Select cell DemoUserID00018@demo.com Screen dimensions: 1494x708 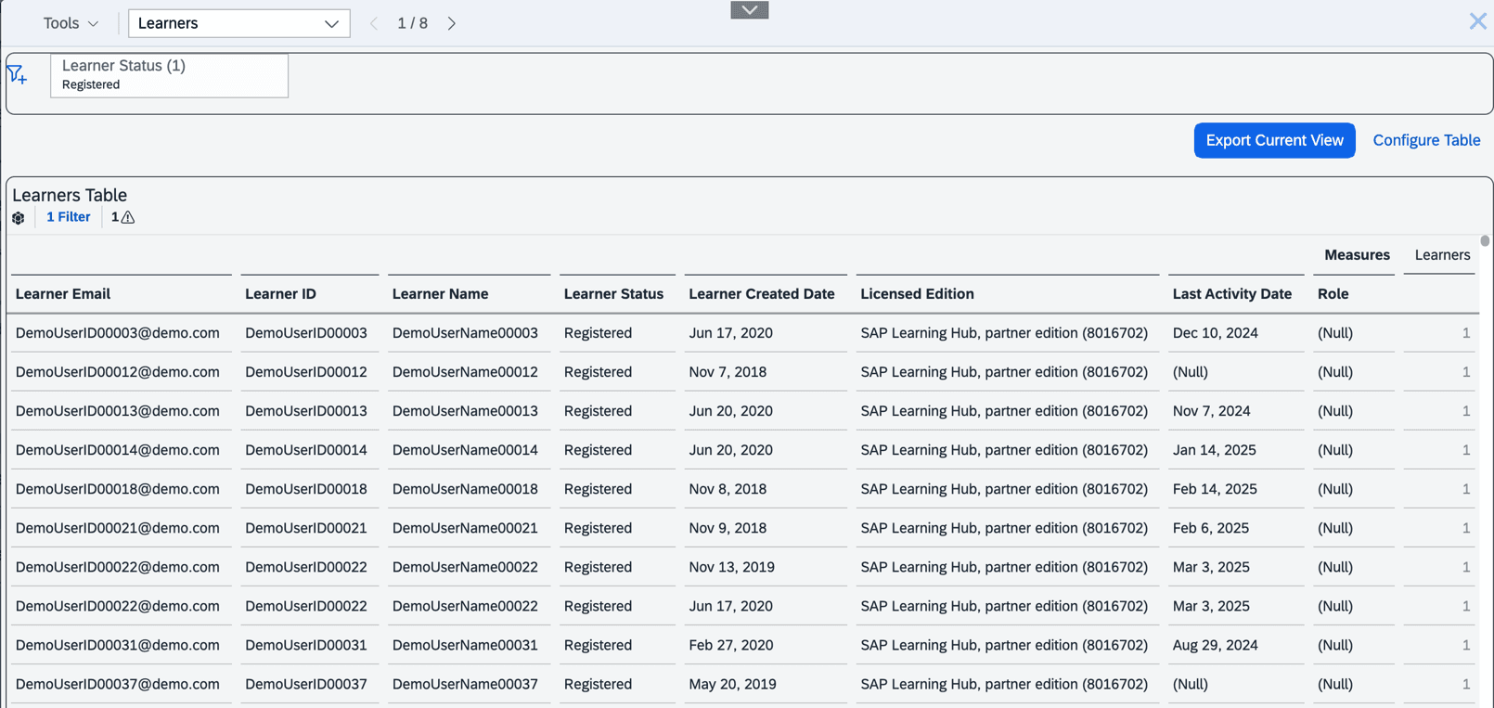click(118, 489)
